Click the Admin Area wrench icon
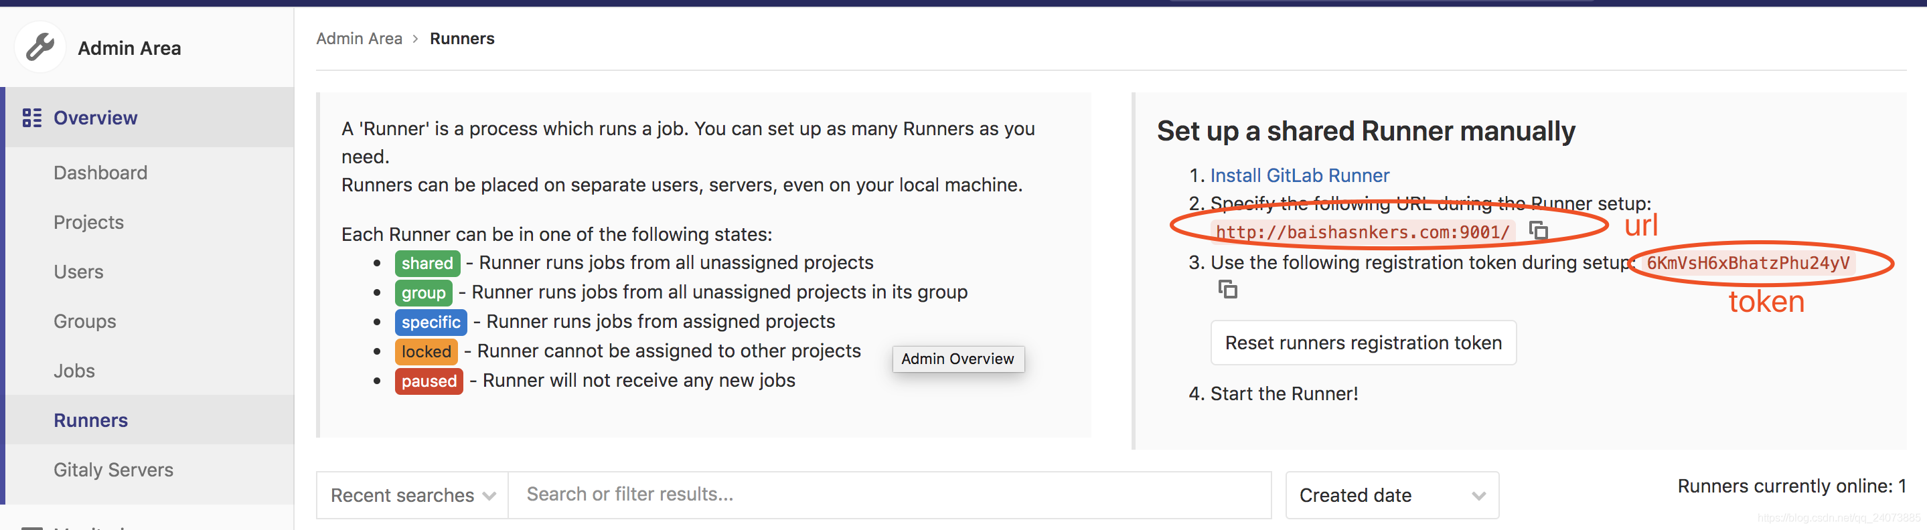 (x=40, y=47)
